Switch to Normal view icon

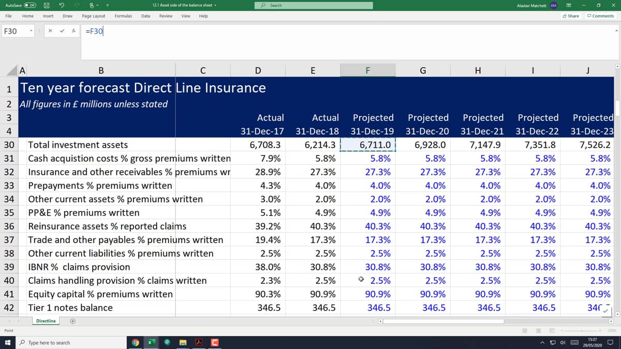pos(526,330)
